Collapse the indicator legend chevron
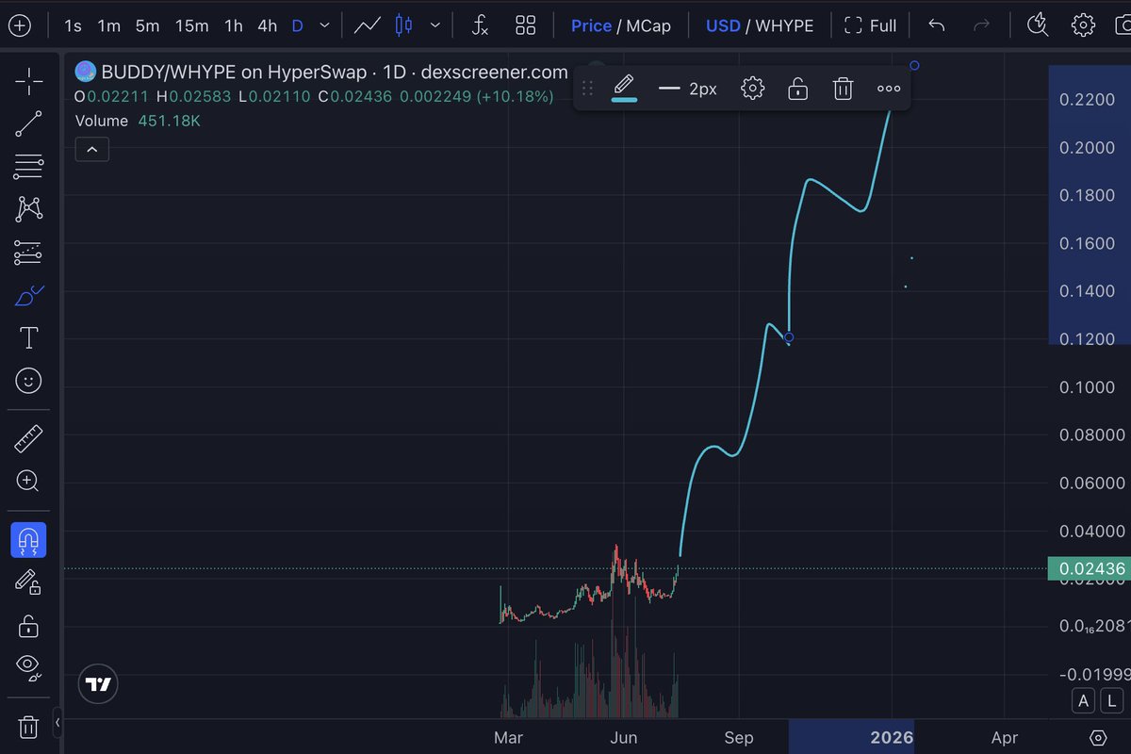The image size is (1131, 754). [92, 149]
